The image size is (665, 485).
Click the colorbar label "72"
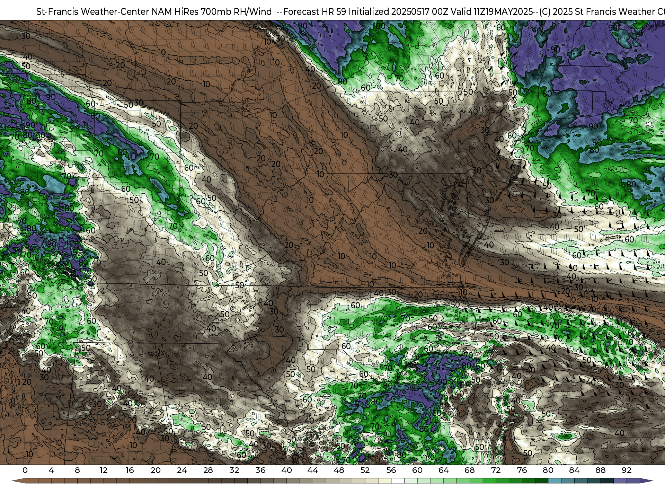(x=496, y=470)
